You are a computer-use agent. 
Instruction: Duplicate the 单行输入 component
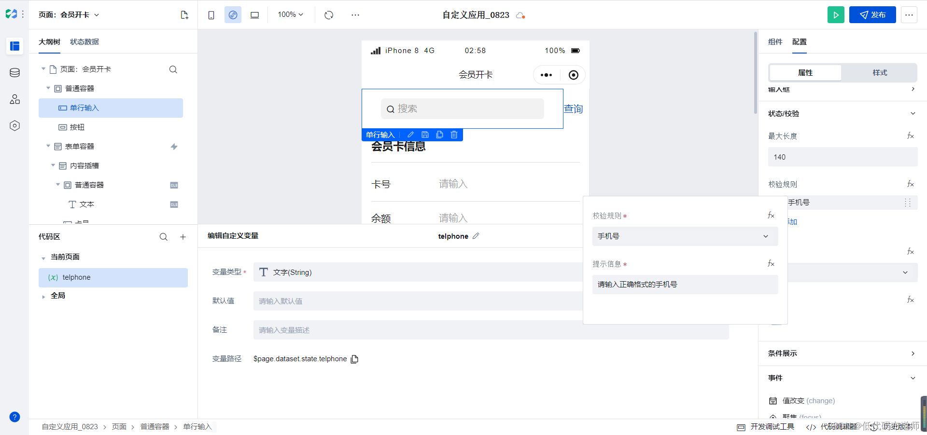coord(439,135)
